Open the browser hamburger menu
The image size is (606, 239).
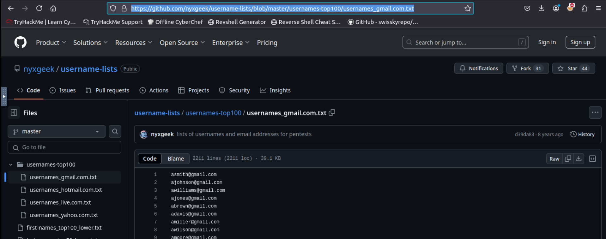[x=598, y=8]
